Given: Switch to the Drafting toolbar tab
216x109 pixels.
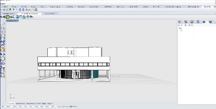Looking at the screenshot, I should (x=145, y=7).
